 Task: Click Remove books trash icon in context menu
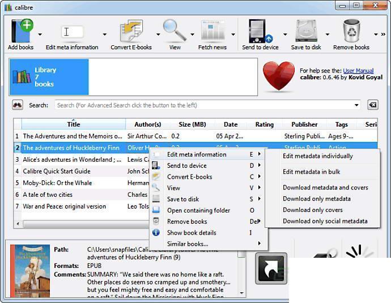(156, 221)
